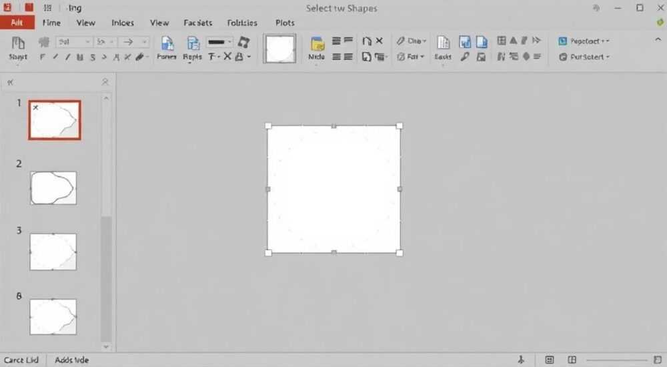
Task: Click the wrench icon below the blue icons
Action: click(464, 57)
